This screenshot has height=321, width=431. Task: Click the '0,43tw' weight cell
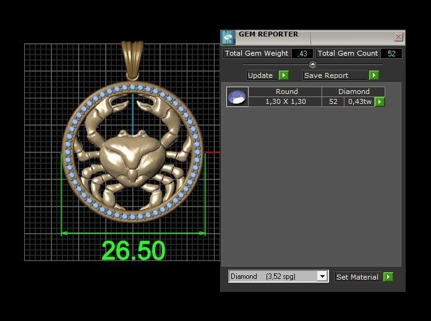(359, 101)
